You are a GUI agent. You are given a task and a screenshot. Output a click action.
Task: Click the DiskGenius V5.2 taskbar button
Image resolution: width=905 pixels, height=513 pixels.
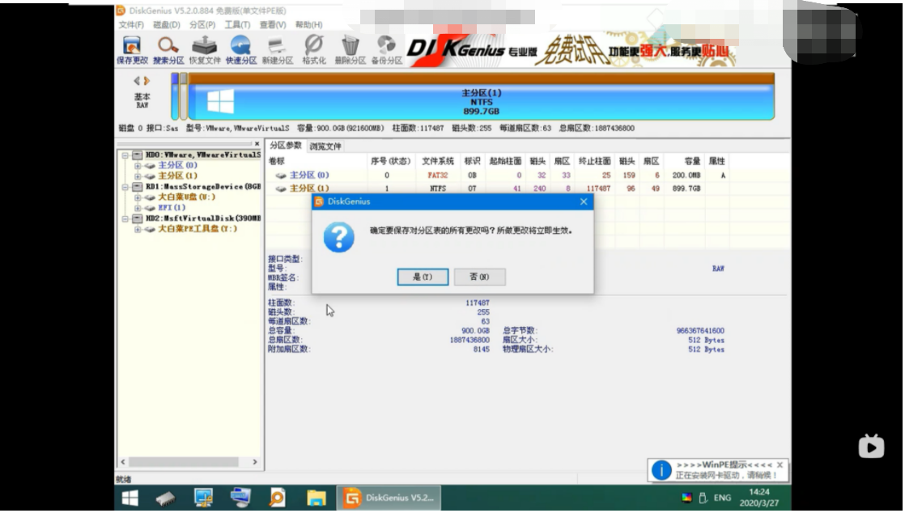tap(389, 498)
